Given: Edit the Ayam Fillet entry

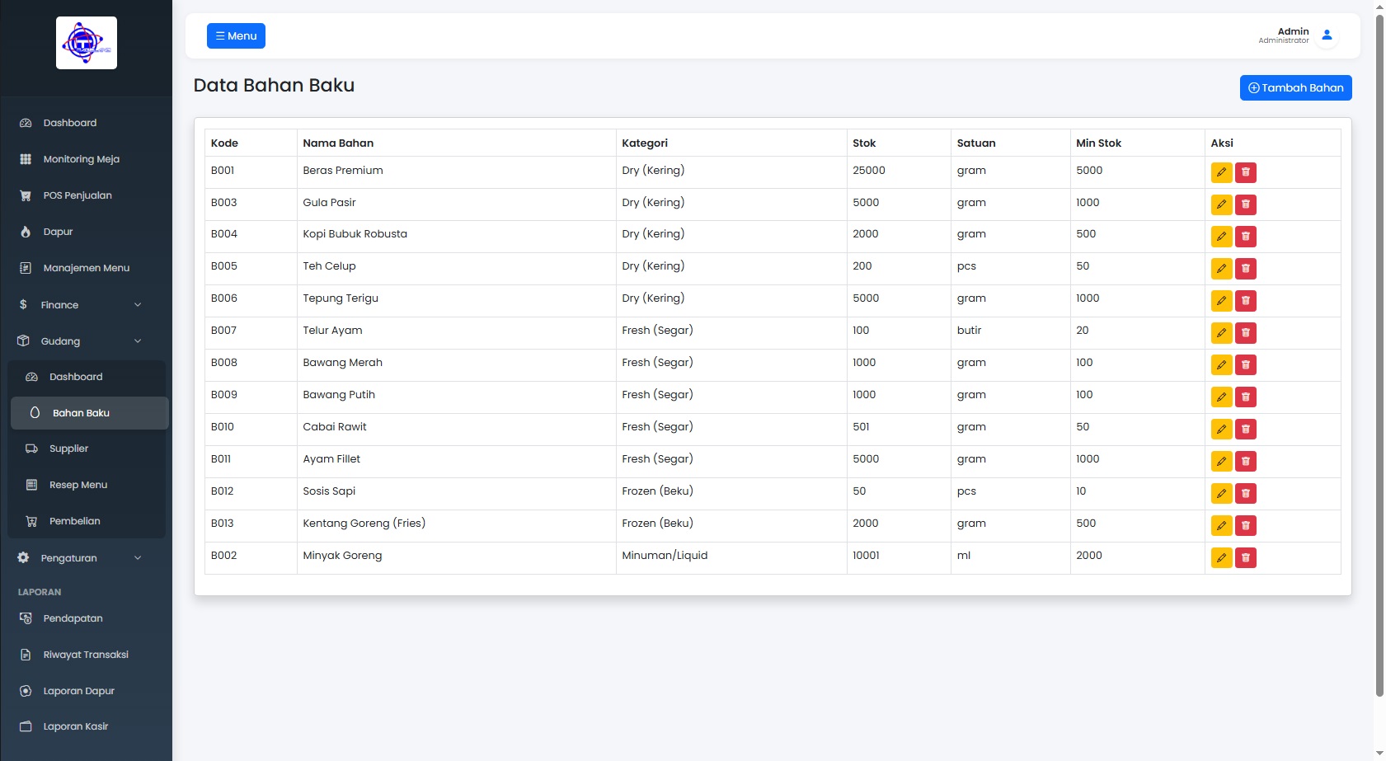Looking at the screenshot, I should click(x=1221, y=462).
